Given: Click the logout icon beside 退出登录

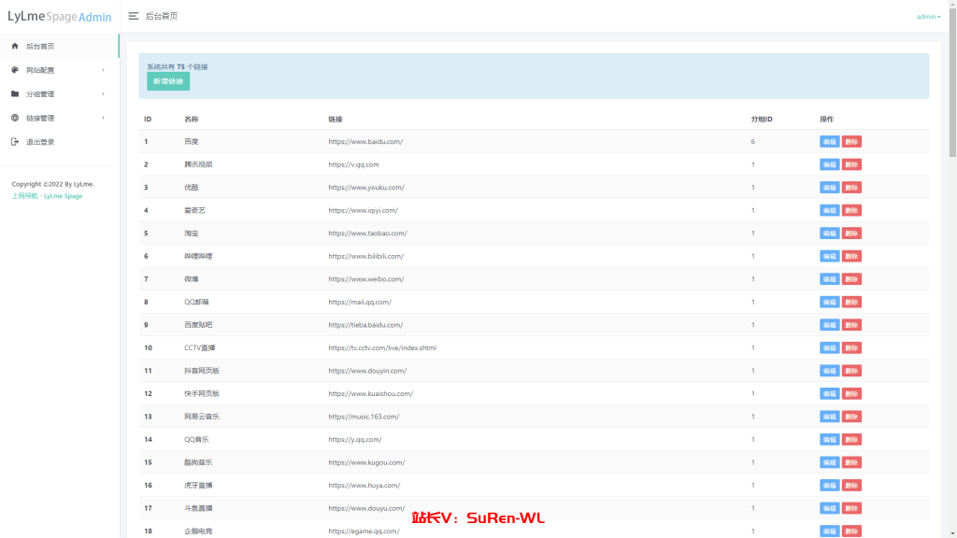Looking at the screenshot, I should pos(15,142).
